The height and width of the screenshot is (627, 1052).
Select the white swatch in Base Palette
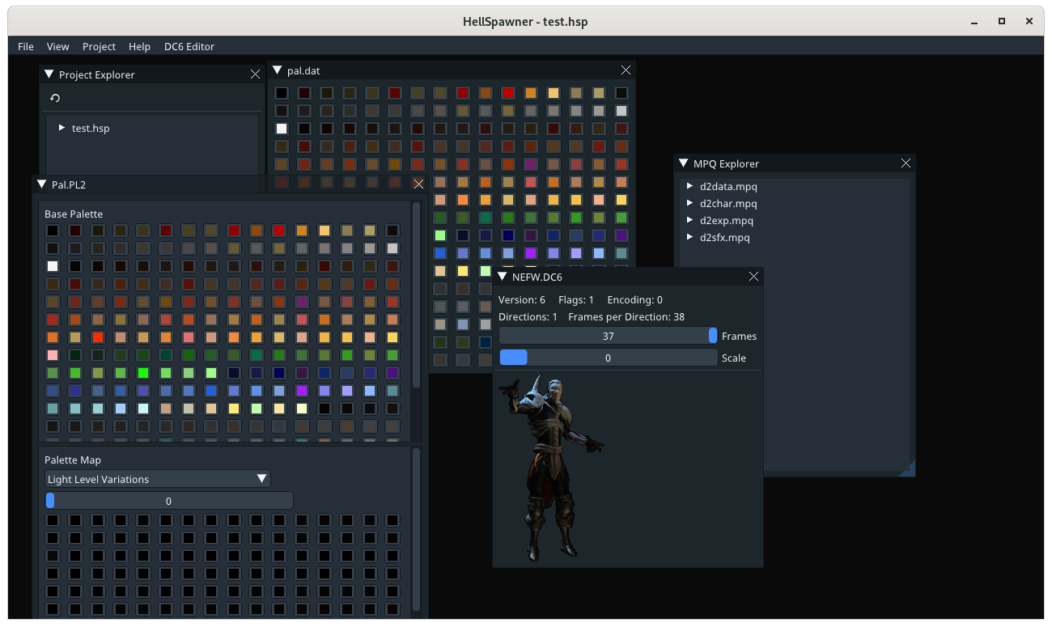(x=53, y=266)
